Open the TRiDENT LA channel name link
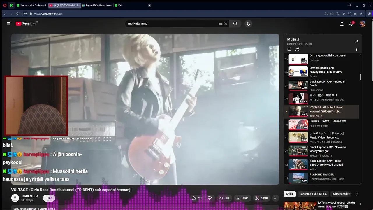The image size is (373, 210). [x=30, y=196]
